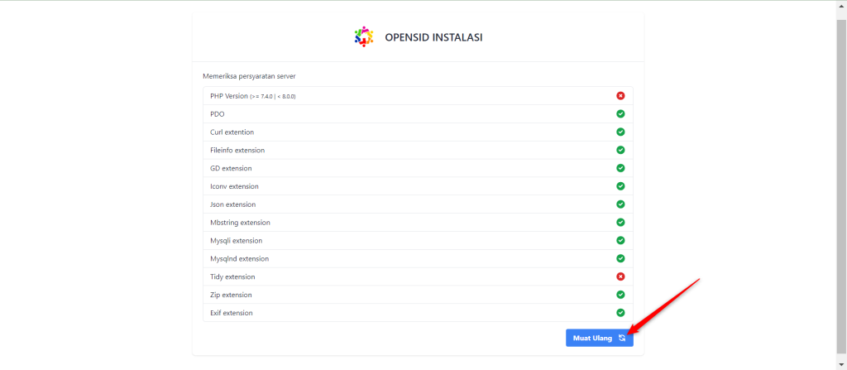This screenshot has height=370, width=847.
Task: Click the OPENSID INSTALASI heading text
Action: pyautogui.click(x=433, y=37)
